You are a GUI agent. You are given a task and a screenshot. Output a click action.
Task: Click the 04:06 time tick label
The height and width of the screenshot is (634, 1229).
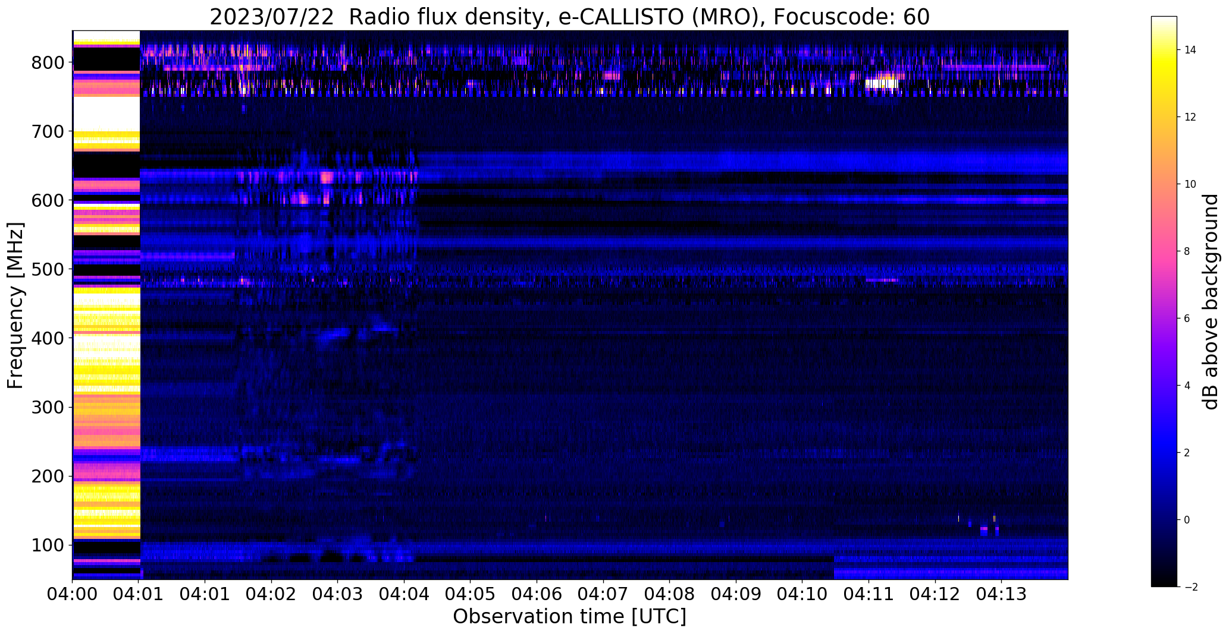click(537, 594)
